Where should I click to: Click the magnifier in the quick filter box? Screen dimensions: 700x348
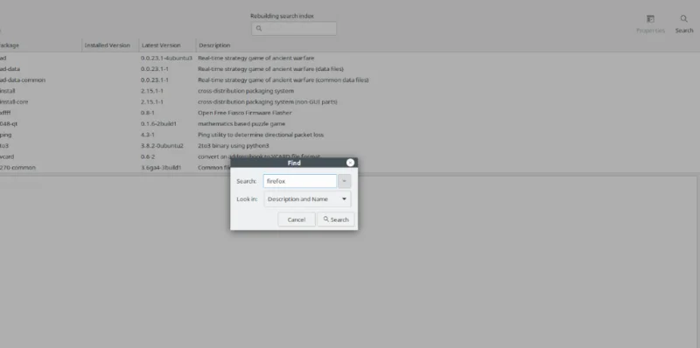tap(259, 29)
